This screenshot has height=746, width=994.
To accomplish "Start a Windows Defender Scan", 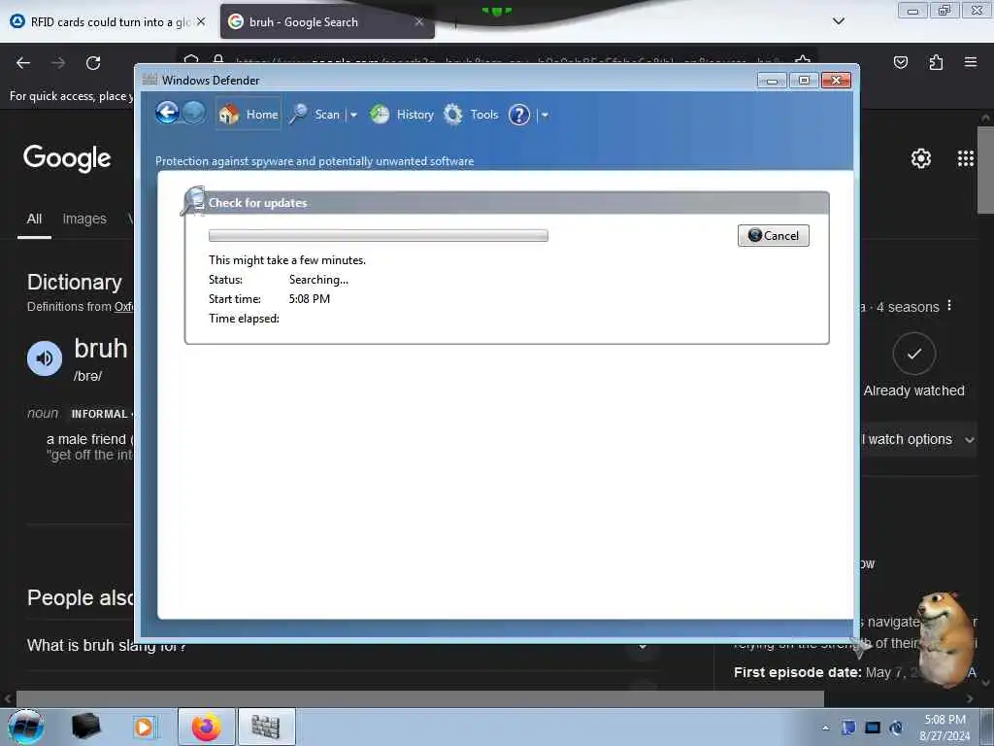I will [x=315, y=115].
